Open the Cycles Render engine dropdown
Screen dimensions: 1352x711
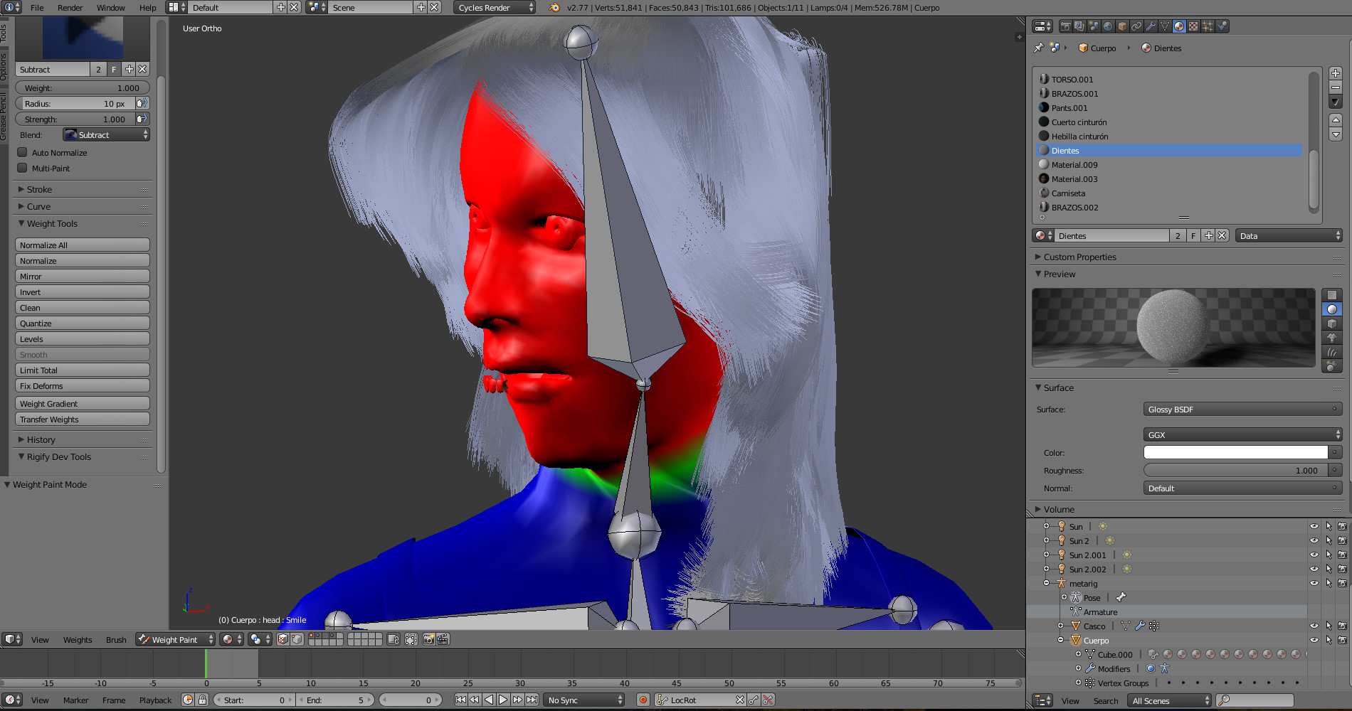coord(494,7)
